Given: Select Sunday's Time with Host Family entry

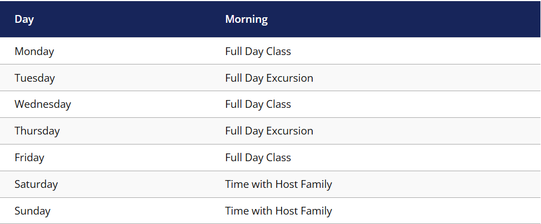Looking at the screenshot, I should 278,211.
